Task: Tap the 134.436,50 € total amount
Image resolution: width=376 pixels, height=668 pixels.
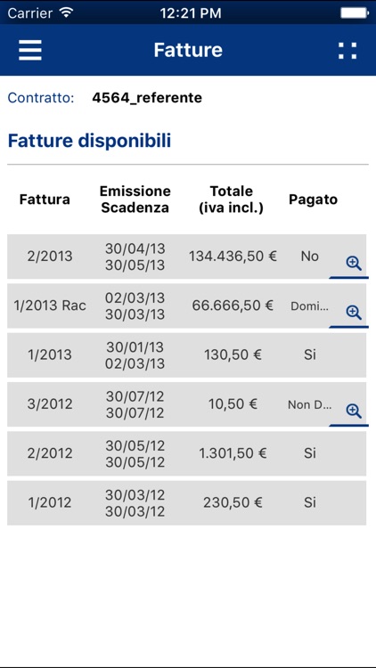Action: (x=233, y=257)
